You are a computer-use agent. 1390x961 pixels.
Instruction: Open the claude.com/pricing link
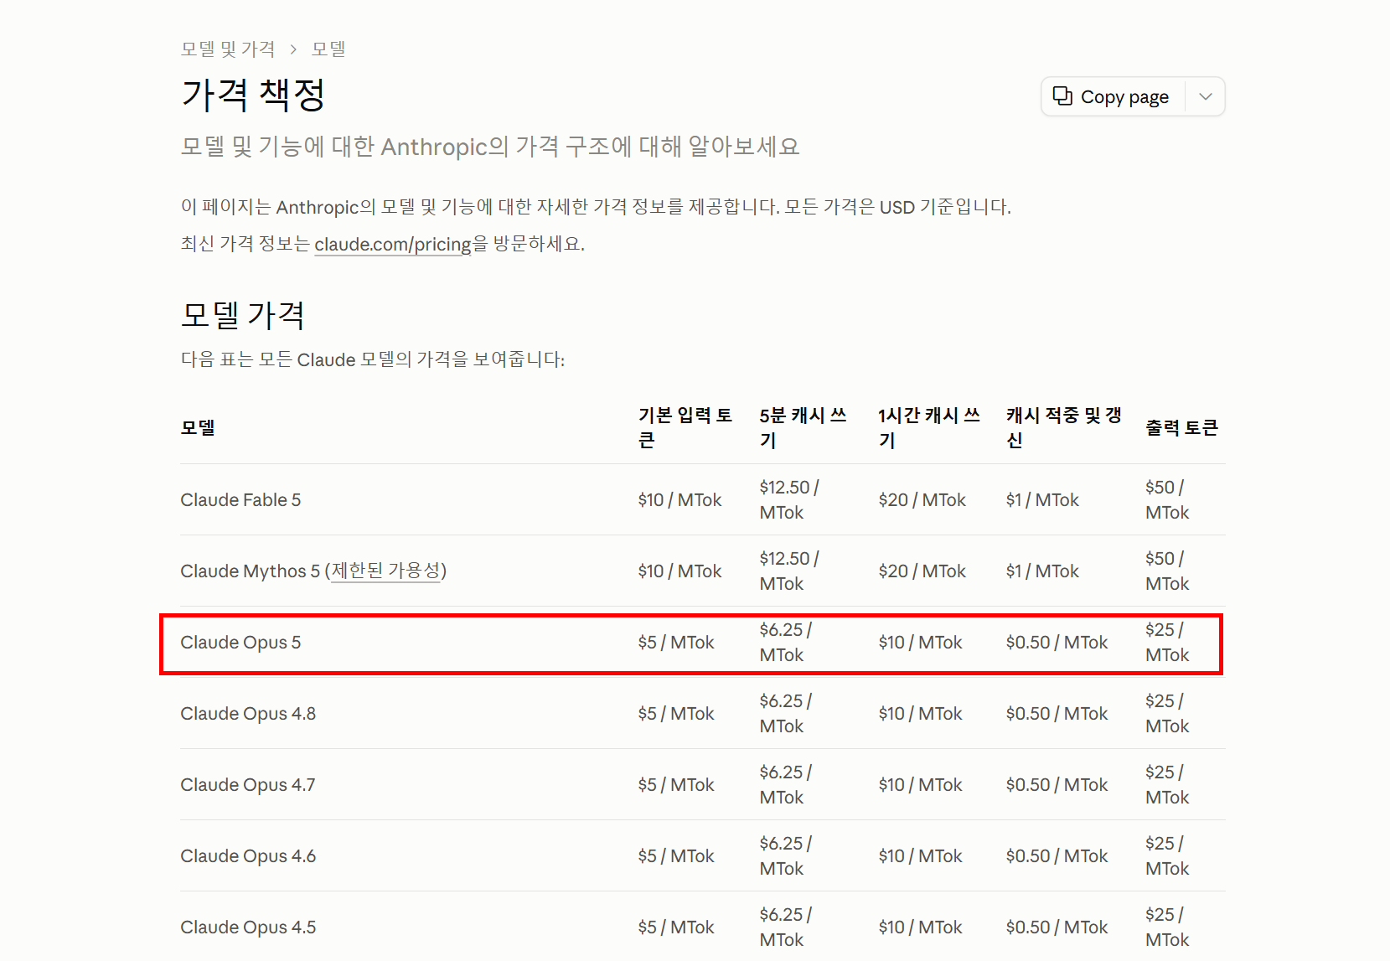(x=393, y=244)
